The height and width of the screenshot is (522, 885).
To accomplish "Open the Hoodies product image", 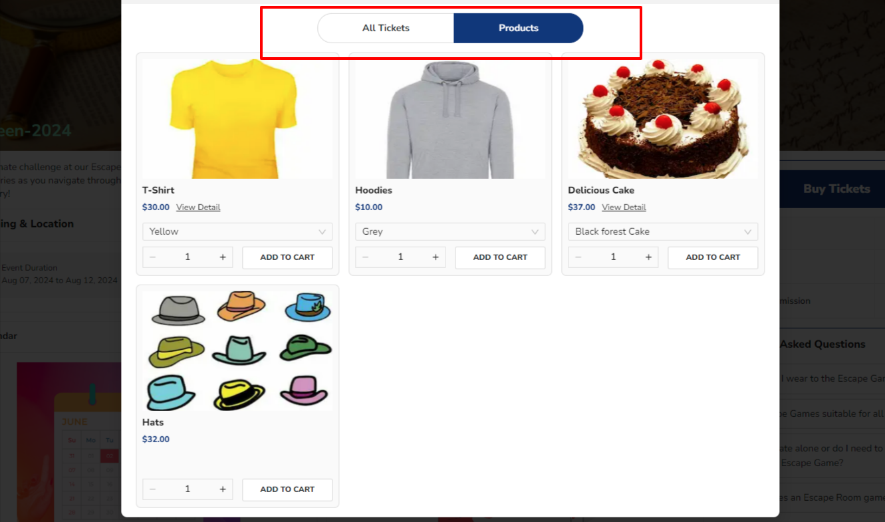I will [x=450, y=119].
